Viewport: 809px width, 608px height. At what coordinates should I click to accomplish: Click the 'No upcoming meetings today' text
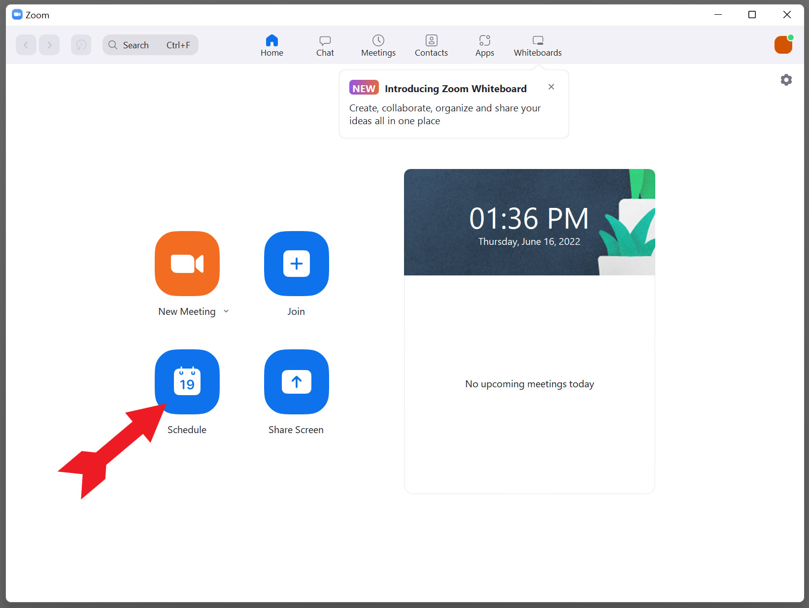(x=530, y=384)
